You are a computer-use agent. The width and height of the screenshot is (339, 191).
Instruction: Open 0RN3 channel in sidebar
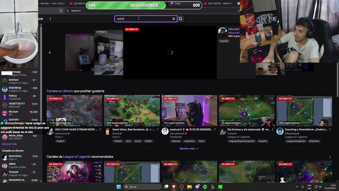pyautogui.click(x=20, y=166)
